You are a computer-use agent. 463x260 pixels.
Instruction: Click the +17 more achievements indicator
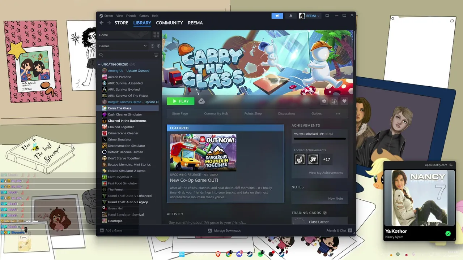tap(327, 159)
